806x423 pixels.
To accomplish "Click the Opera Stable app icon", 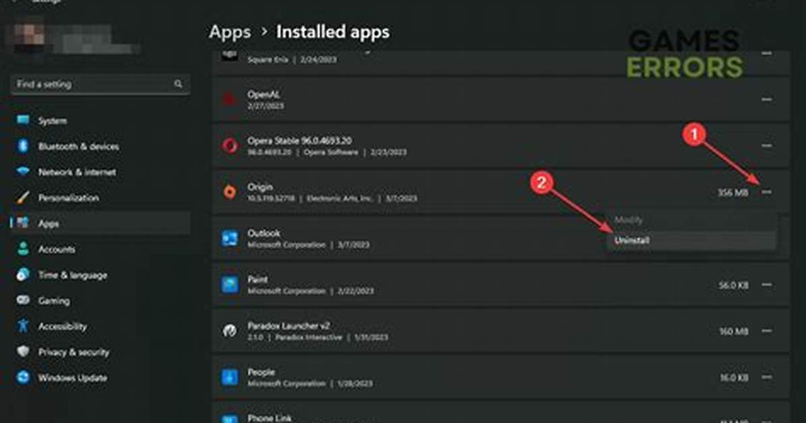I will point(229,145).
